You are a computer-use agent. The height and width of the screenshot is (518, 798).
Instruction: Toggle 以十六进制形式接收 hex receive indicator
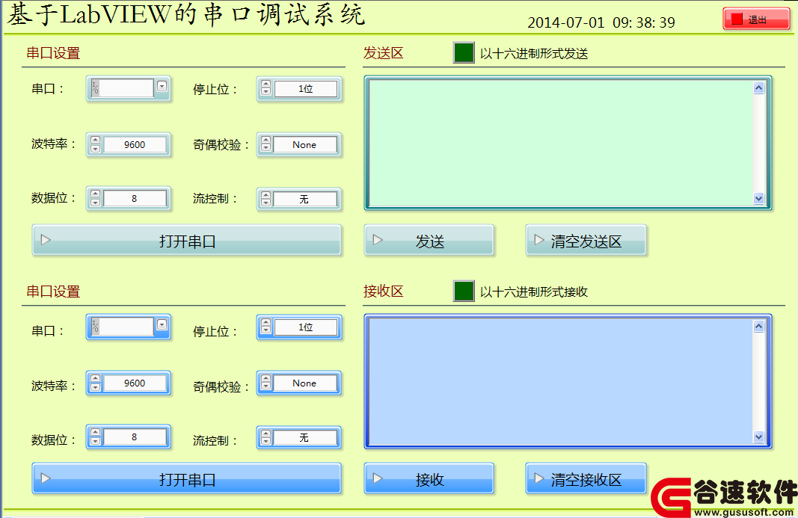coord(464,291)
